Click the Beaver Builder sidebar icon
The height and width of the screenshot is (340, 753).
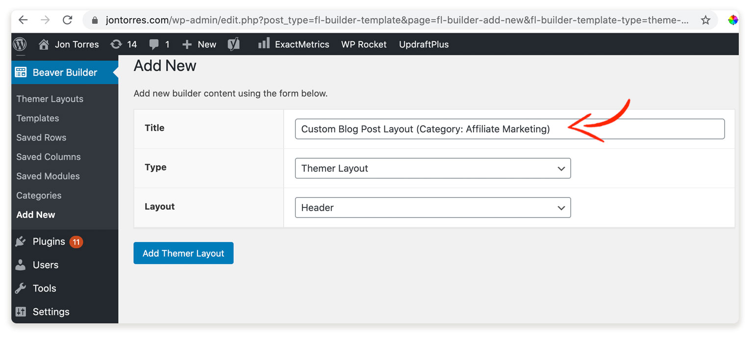pos(21,73)
